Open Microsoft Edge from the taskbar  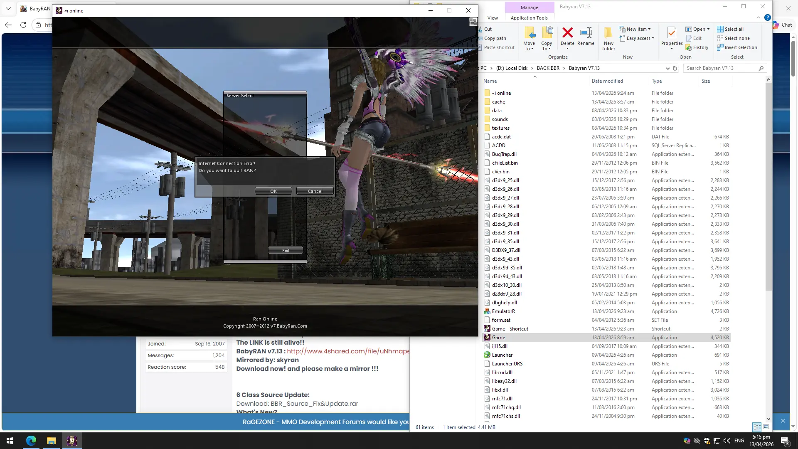[31, 441]
